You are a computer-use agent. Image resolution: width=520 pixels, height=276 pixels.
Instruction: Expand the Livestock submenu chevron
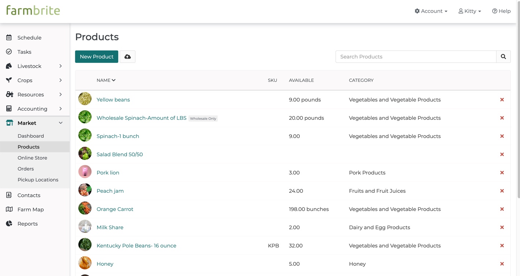click(x=60, y=66)
